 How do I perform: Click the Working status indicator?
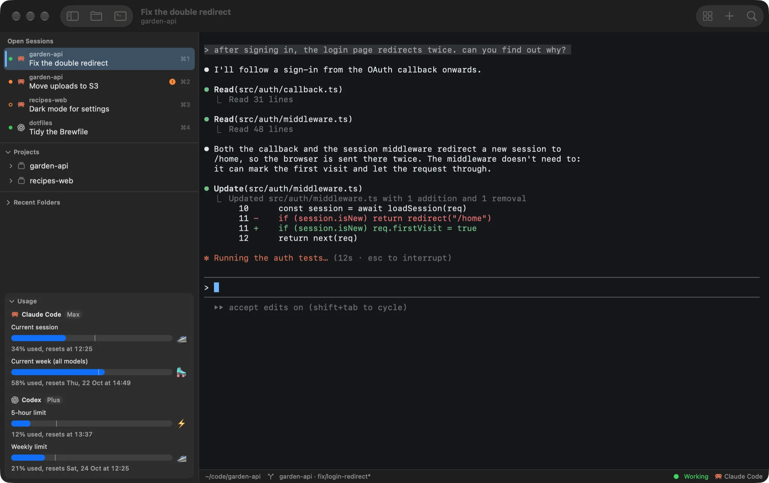point(691,476)
